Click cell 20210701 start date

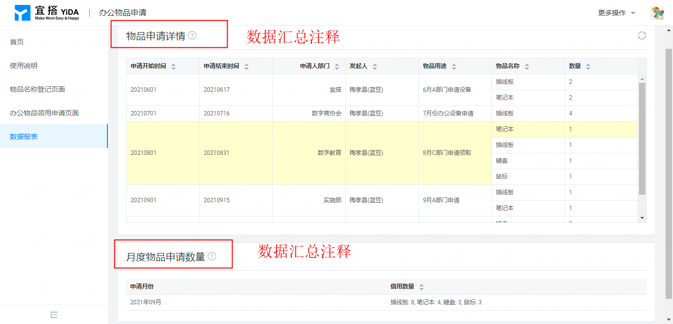163,113
